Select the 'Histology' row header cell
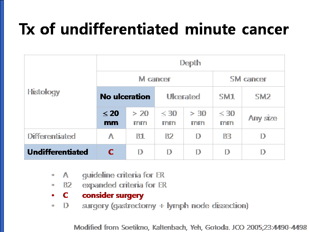The height and width of the screenshot is (232, 309). click(60, 92)
